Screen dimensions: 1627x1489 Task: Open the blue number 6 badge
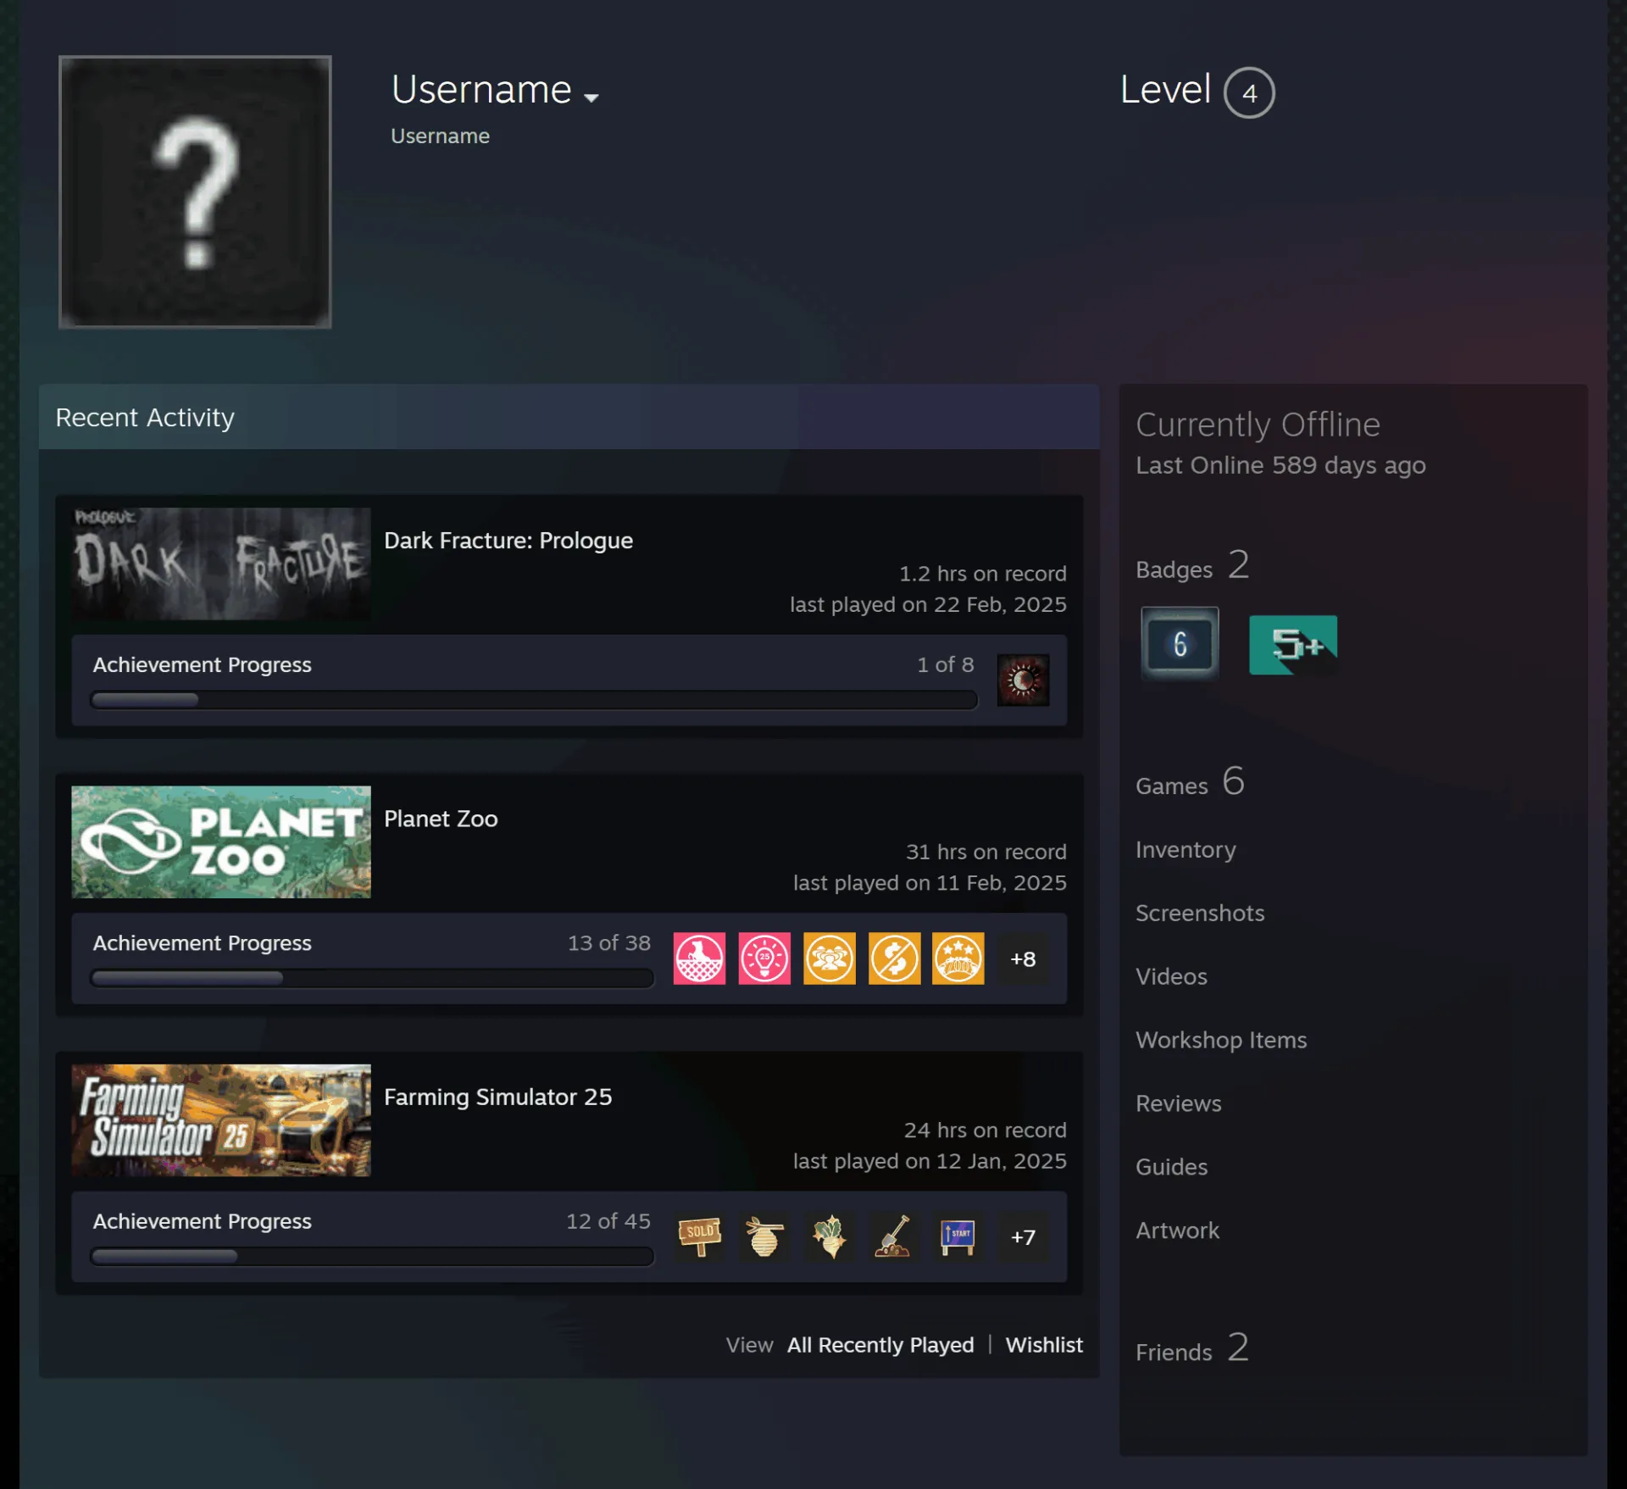(x=1180, y=643)
